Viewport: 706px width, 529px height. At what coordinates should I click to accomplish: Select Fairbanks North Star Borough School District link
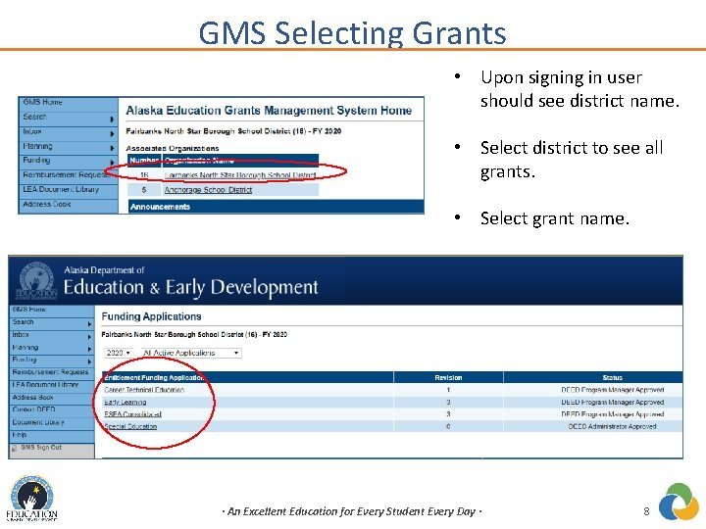click(240, 175)
